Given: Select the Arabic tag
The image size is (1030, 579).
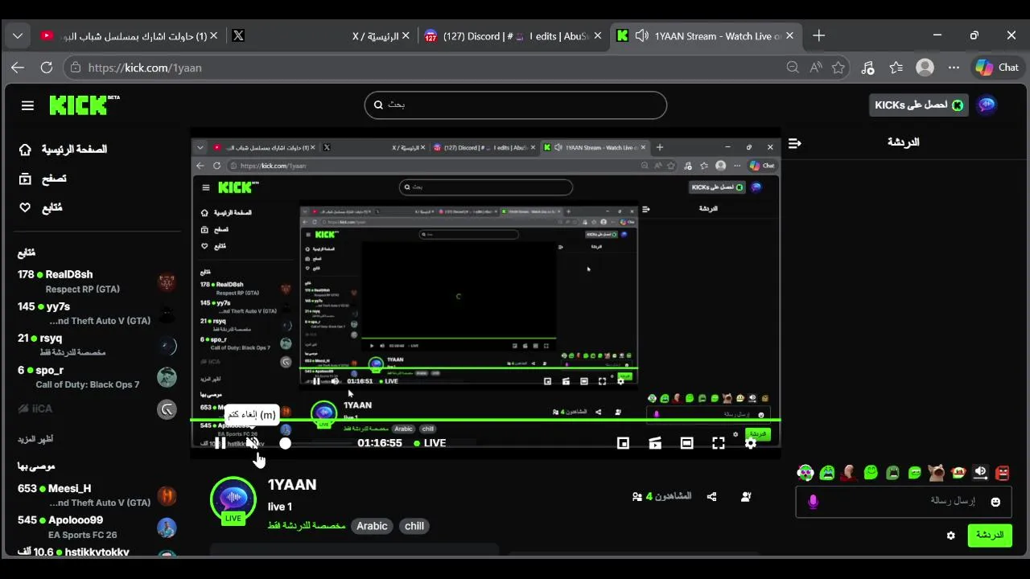Looking at the screenshot, I should tap(372, 526).
